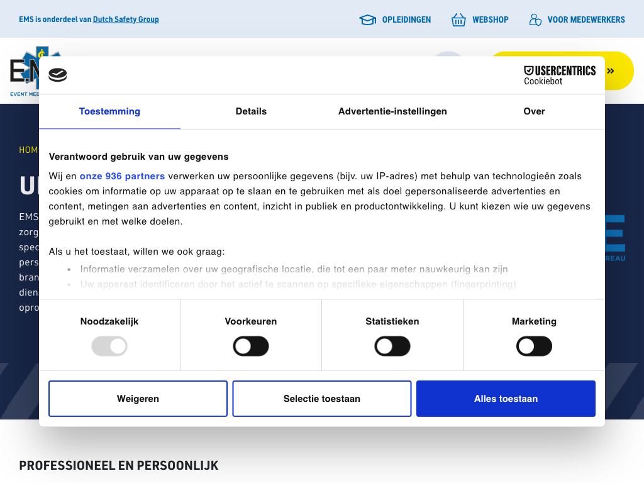This screenshot has width=644, height=483.
Task: Follow the Dutch Safety Group link
Action: (126, 19)
